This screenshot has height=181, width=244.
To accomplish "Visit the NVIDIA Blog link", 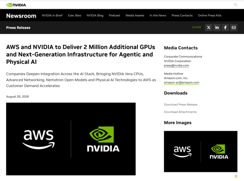I will 95,15.
